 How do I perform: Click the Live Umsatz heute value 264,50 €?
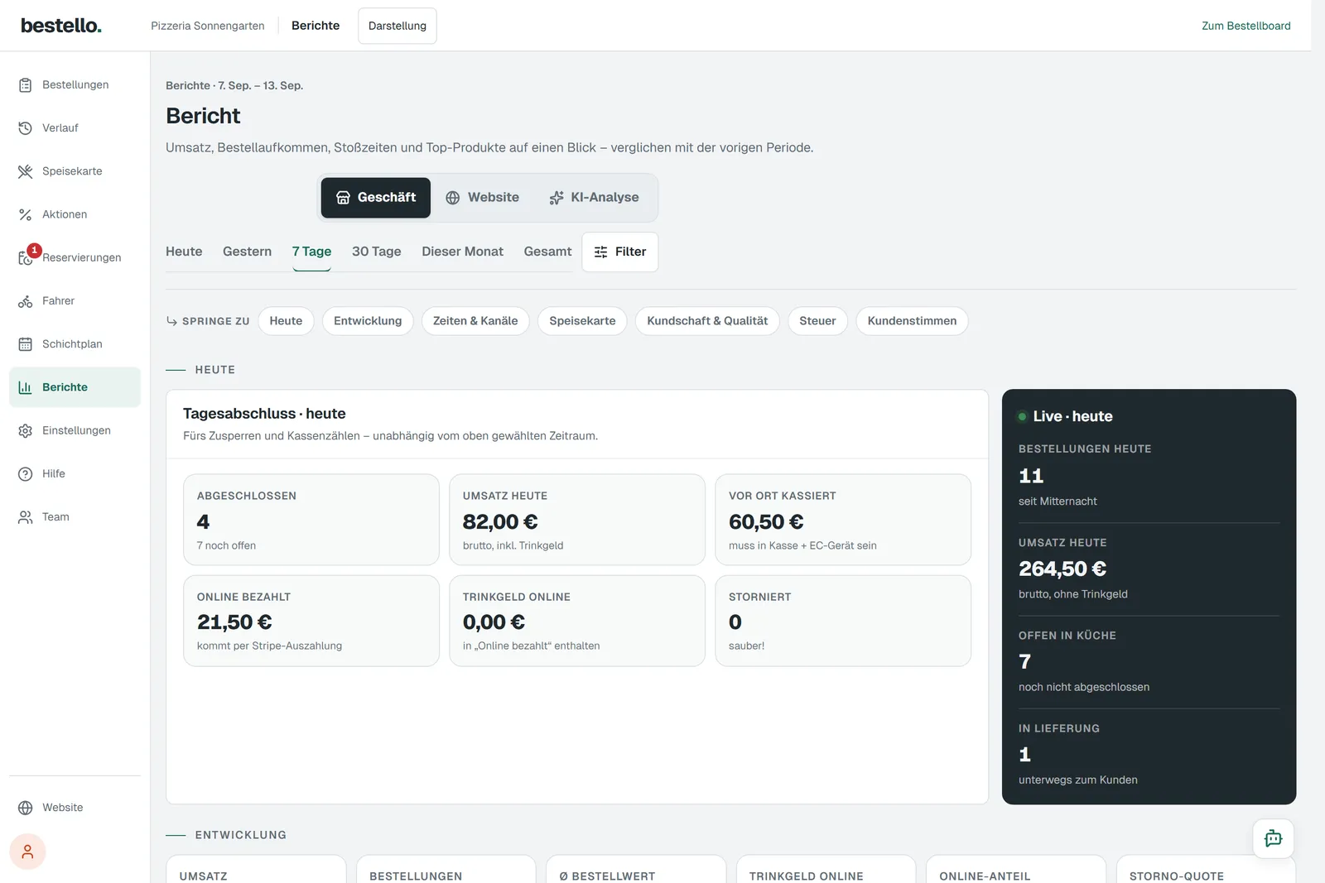pos(1062,569)
